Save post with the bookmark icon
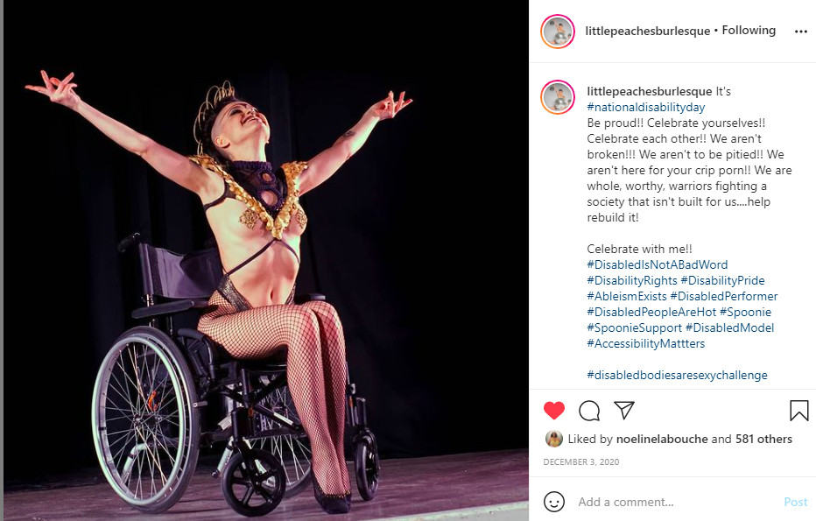 coord(798,410)
